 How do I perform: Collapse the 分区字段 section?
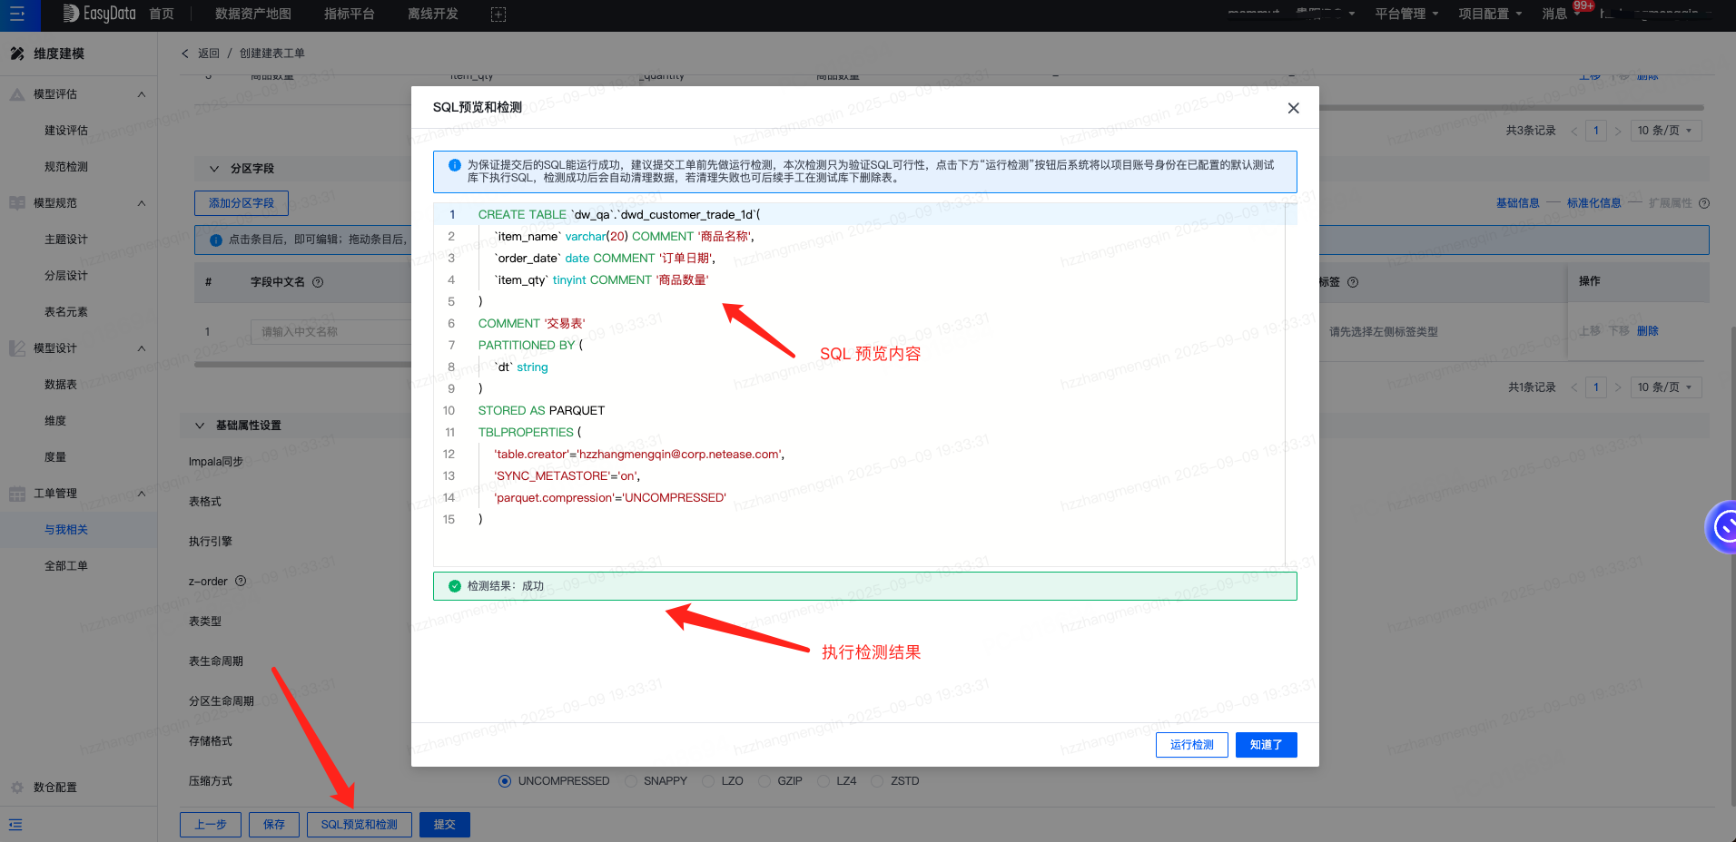214,169
